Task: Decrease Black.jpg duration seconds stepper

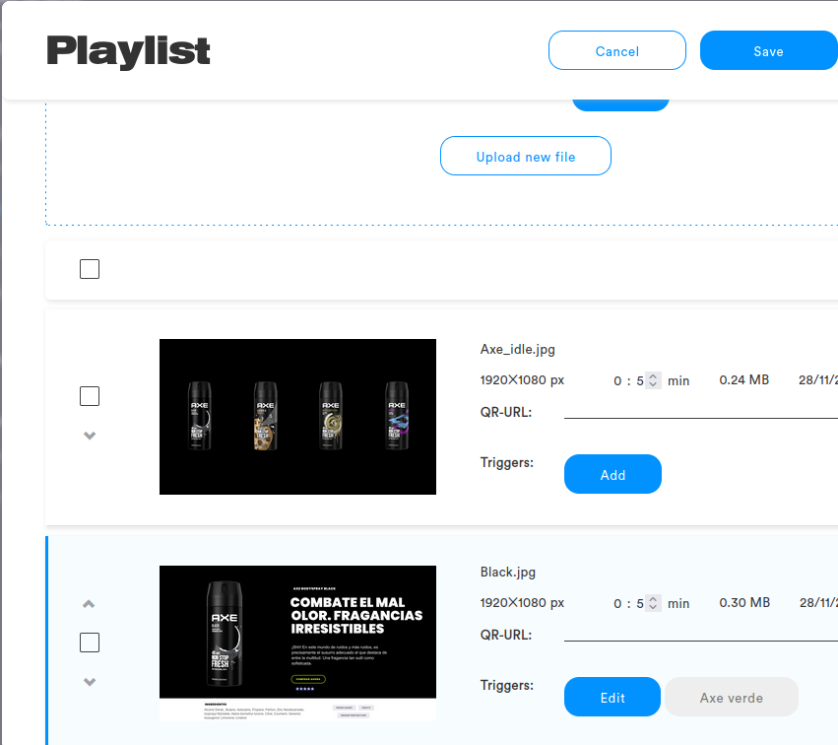Action: (x=653, y=607)
